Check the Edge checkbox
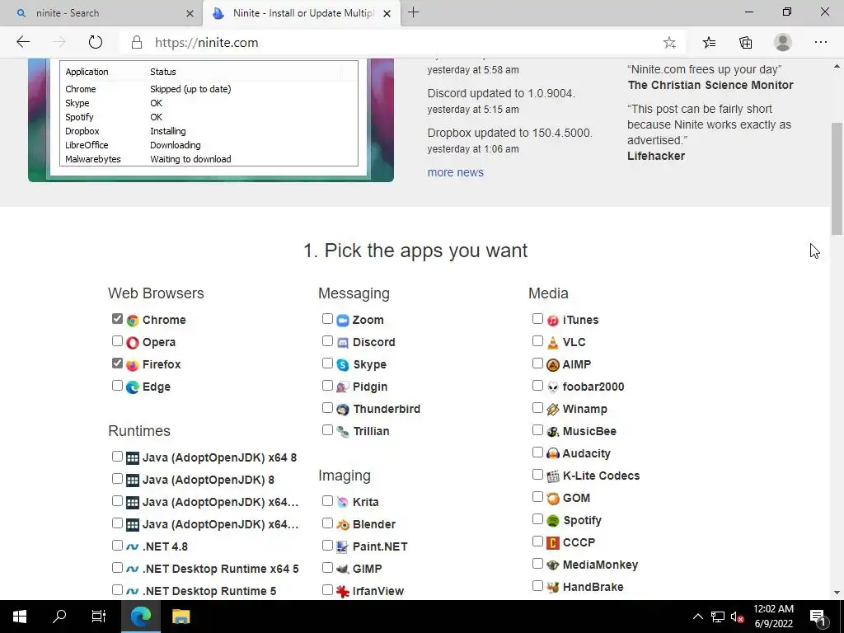 117,386
